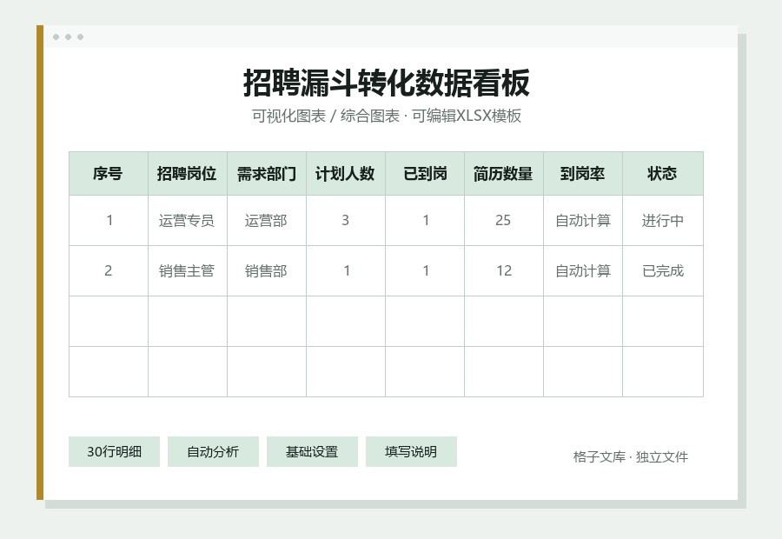Click the 已完成 status cell
This screenshot has width=782, height=539.
click(x=663, y=271)
